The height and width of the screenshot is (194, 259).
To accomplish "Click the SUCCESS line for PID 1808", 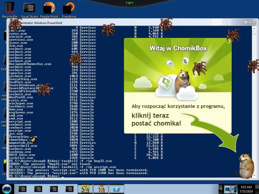I will [x=79, y=170].
